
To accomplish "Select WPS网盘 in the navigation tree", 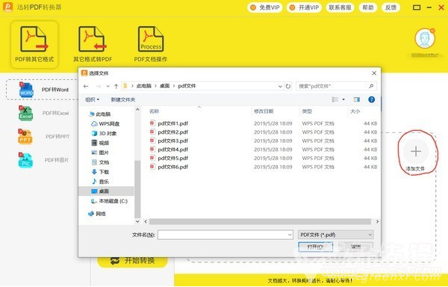I will [x=105, y=124].
